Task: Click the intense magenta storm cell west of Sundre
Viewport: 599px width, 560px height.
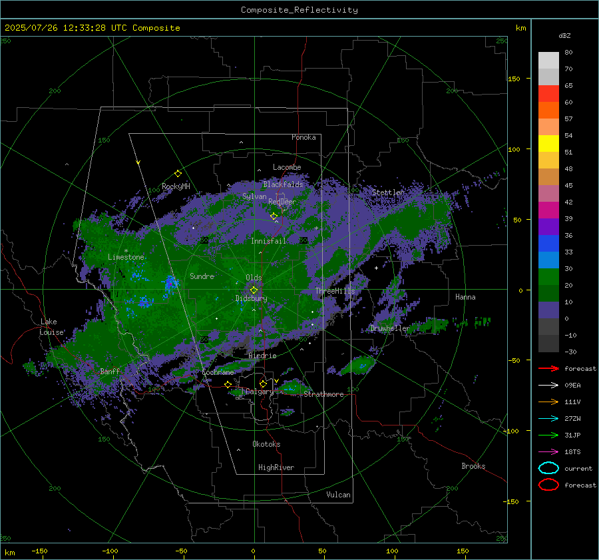Action: pyautogui.click(x=170, y=284)
